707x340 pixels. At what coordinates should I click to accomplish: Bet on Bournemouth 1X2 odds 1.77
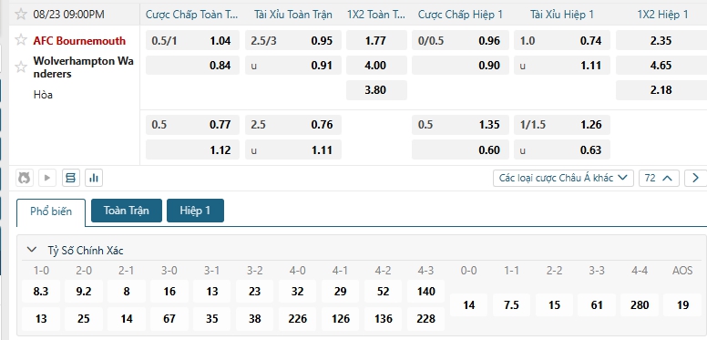(x=376, y=41)
